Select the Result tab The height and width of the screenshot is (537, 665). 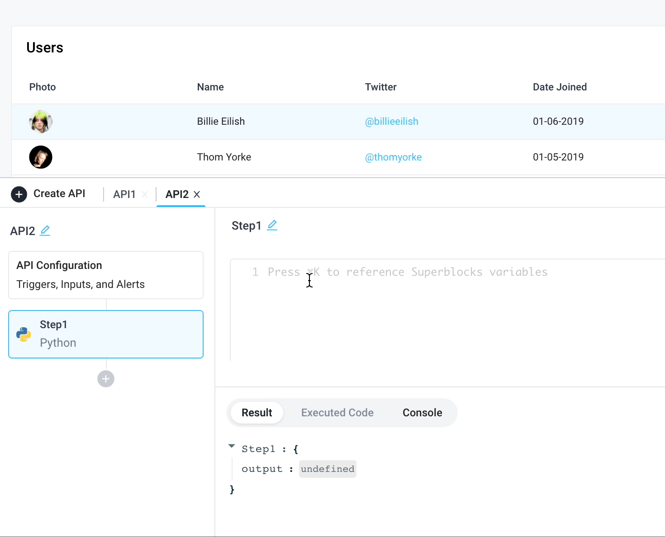[x=256, y=413]
